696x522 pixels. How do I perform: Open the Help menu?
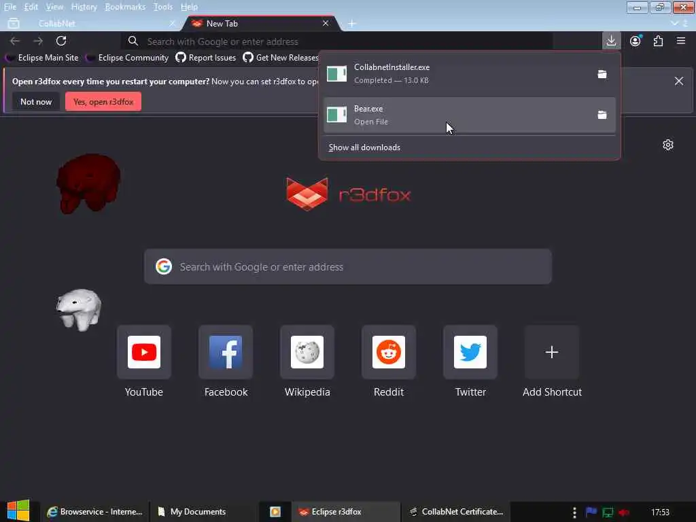click(189, 7)
